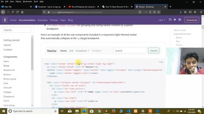
Task: Open the Windows Start button
Action: [4, 111]
